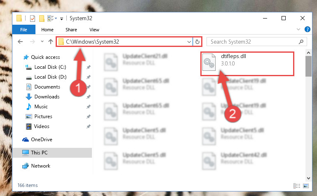Open recent locations dropdown arrow
Viewport: 317px width, 196px height.
[x=42, y=41]
